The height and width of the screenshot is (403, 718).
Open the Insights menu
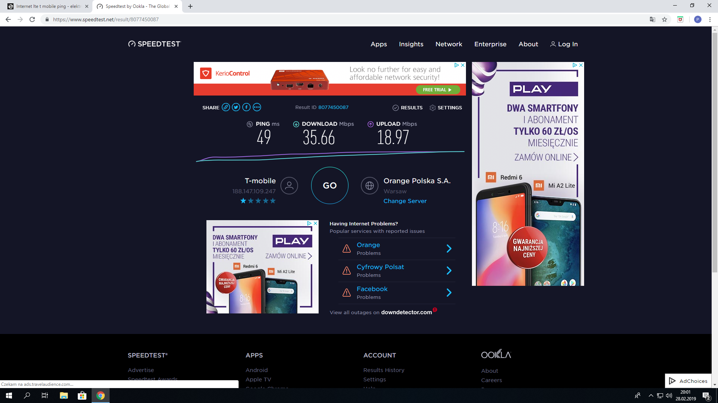[411, 44]
